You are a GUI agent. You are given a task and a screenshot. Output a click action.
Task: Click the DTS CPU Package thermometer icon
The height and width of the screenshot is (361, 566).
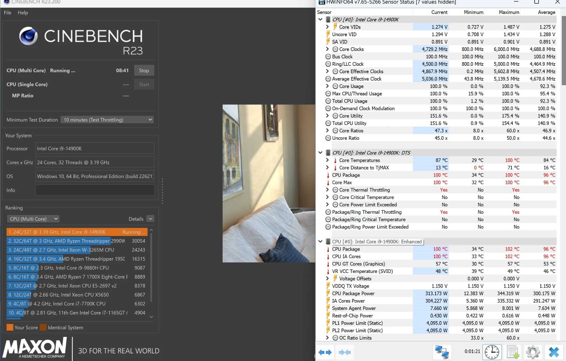[x=328, y=175]
